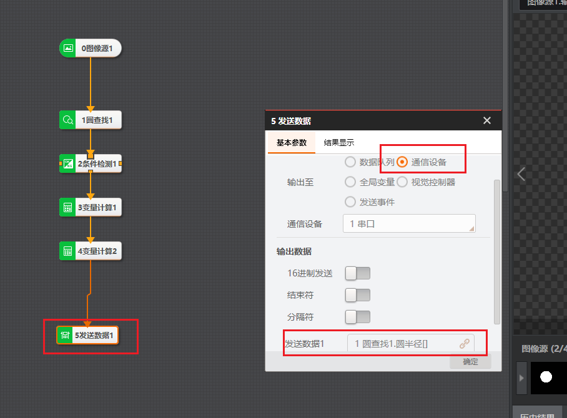Image resolution: width=567 pixels, height=418 pixels.
Task: Turn on the 分隔符 switch
Action: (x=358, y=316)
